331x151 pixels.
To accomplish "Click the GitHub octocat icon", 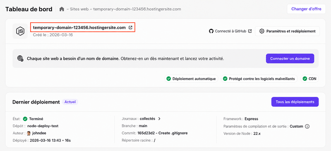I will (211, 31).
